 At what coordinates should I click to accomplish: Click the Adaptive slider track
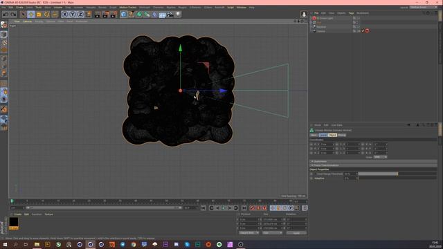(397, 178)
